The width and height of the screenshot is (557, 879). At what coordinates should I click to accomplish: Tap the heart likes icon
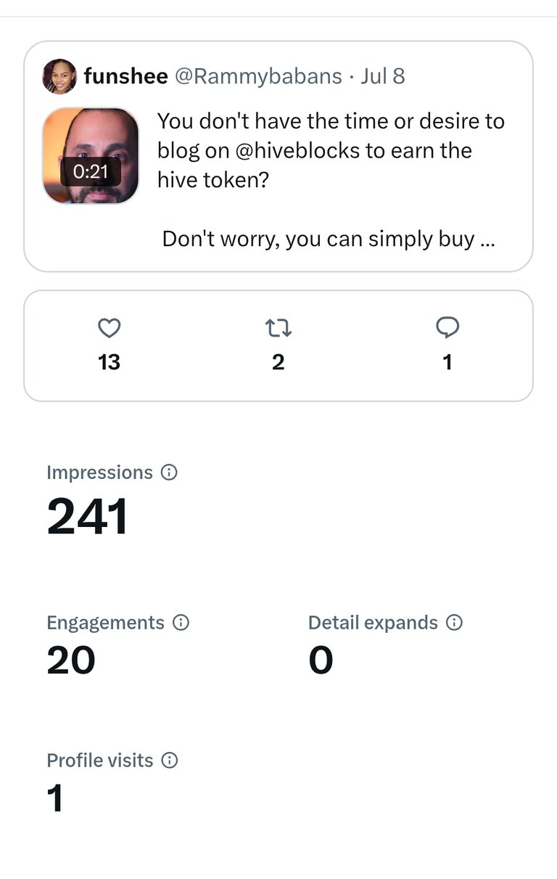(109, 329)
